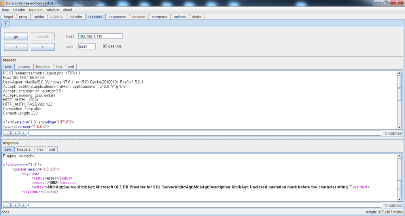This screenshot has width=405, height=216.
Task: Open the repeater menu
Action: [x=36, y=9]
